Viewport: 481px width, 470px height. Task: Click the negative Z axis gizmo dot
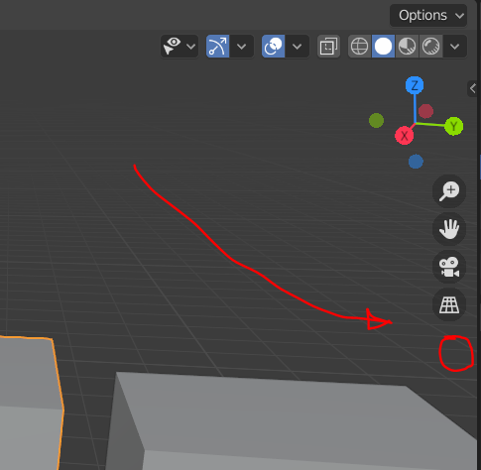416,162
